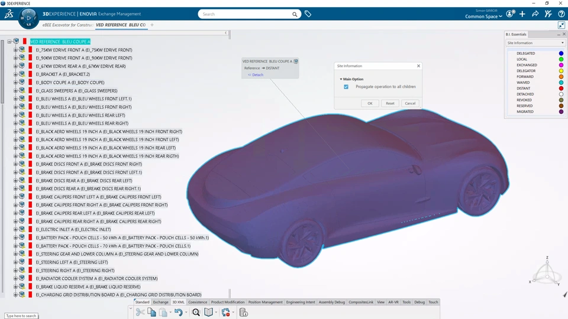Image resolution: width=568 pixels, height=319 pixels.
Task: Expand the toolbar chevron left of scissors
Action: pyautogui.click(x=131, y=308)
